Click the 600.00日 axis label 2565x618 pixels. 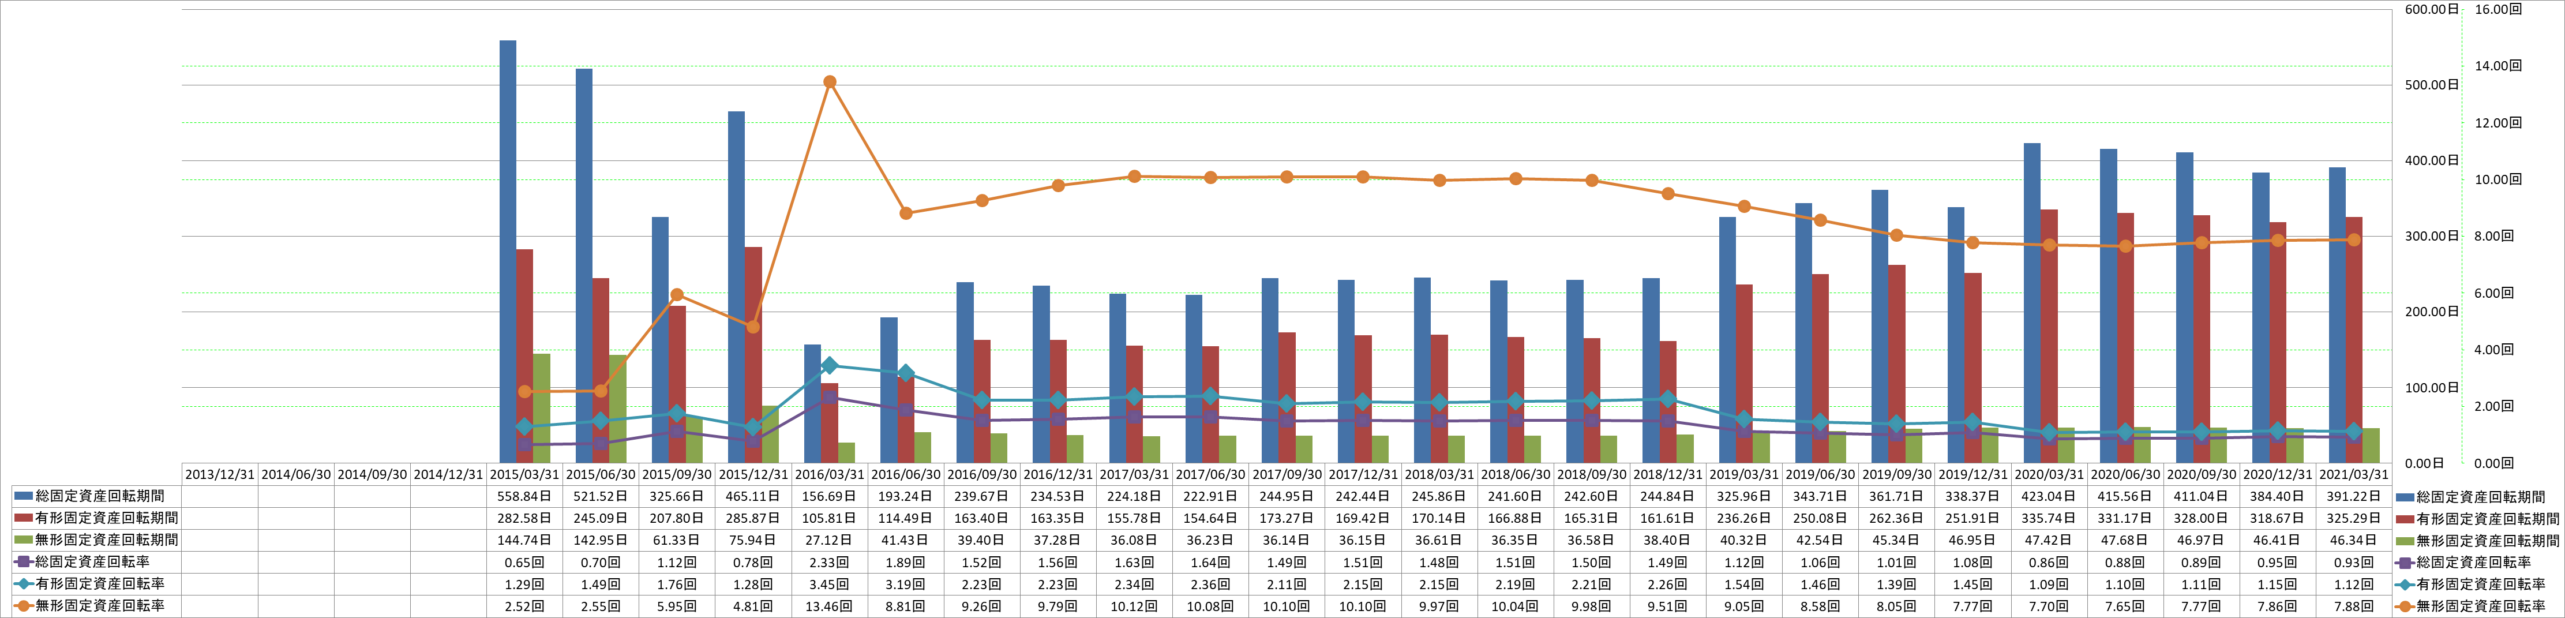[2432, 9]
